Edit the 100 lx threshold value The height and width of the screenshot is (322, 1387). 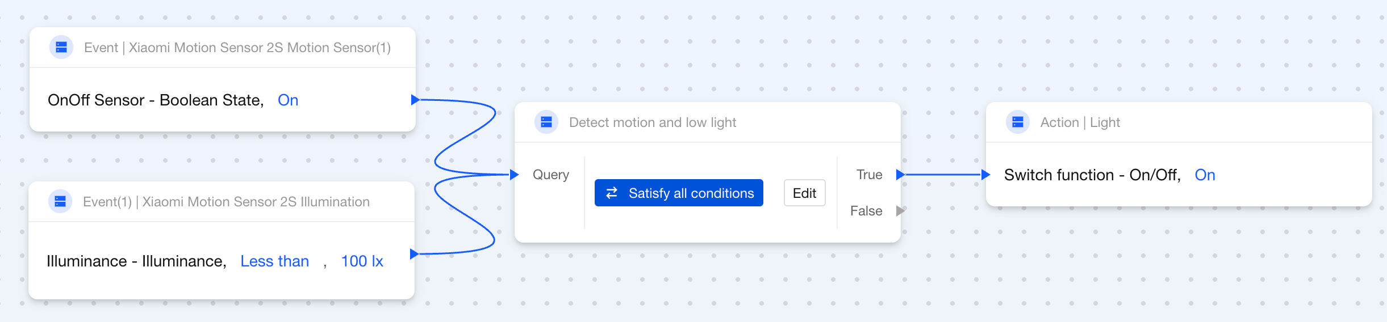coord(362,261)
